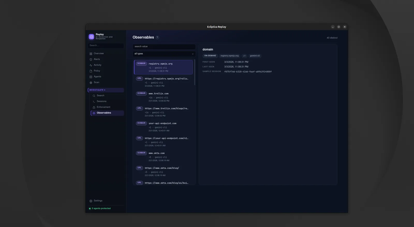The width and height of the screenshot is (414, 227).
Task: Open the Scan target icon
Action: 91,83
